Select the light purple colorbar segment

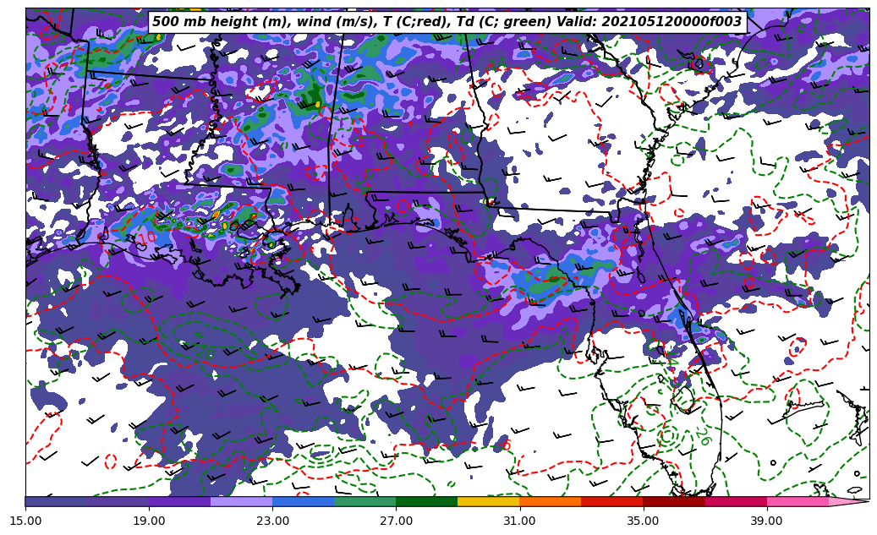[241, 501]
